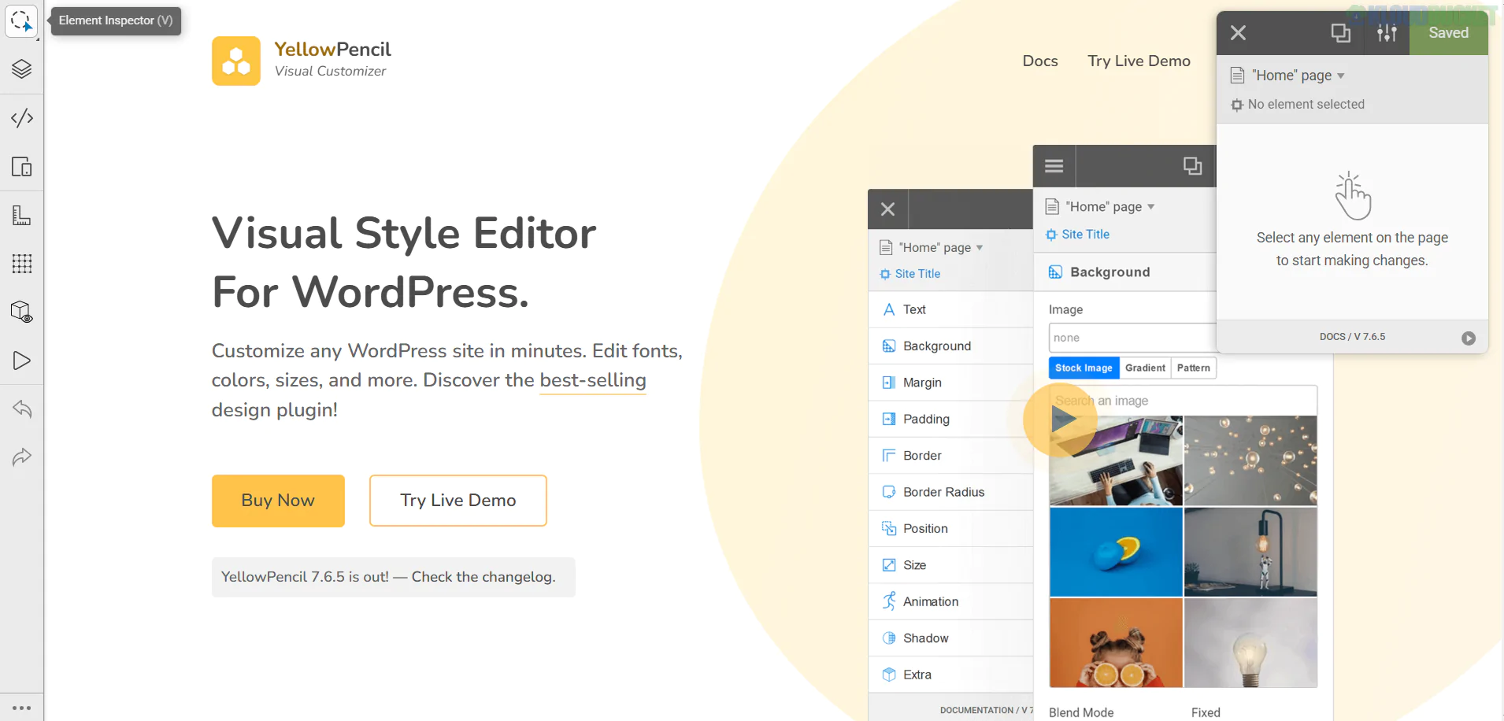Open the layers navigator icon in sidebar
Screen dimensions: 1504x721
pyautogui.click(x=22, y=69)
